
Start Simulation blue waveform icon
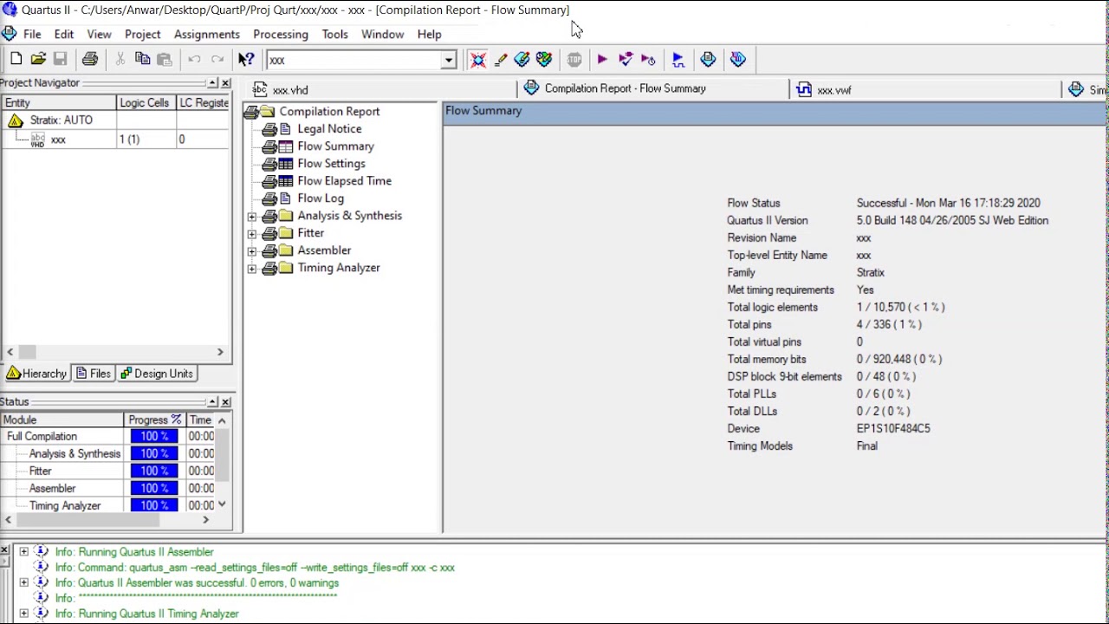coord(678,59)
